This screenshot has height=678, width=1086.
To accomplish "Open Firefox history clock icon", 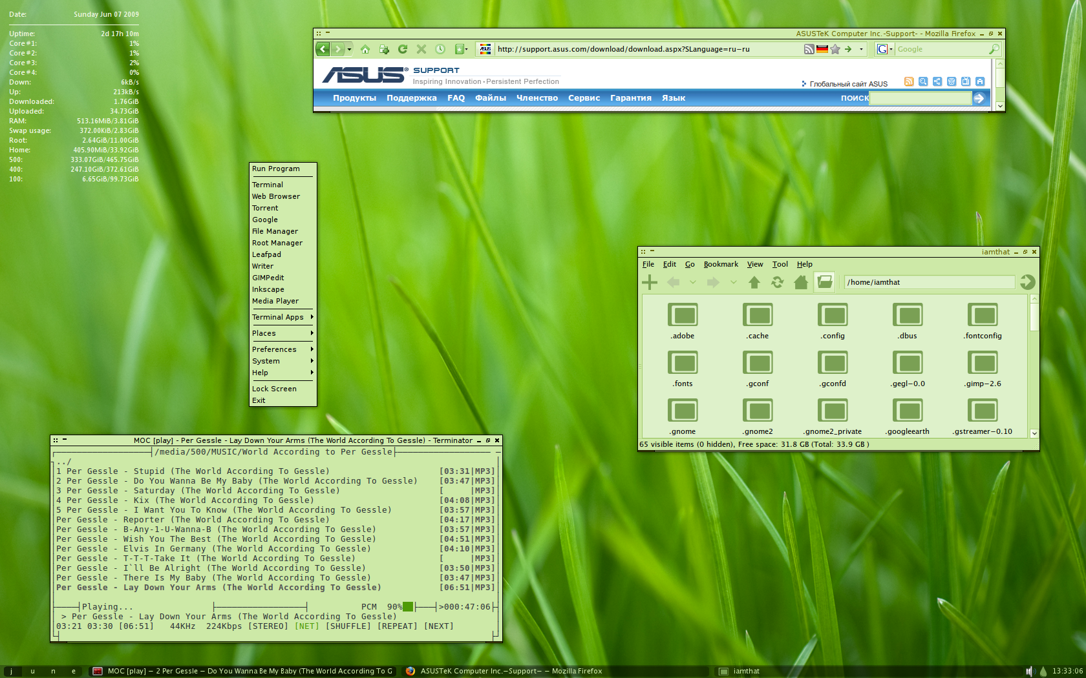I will pos(440,49).
